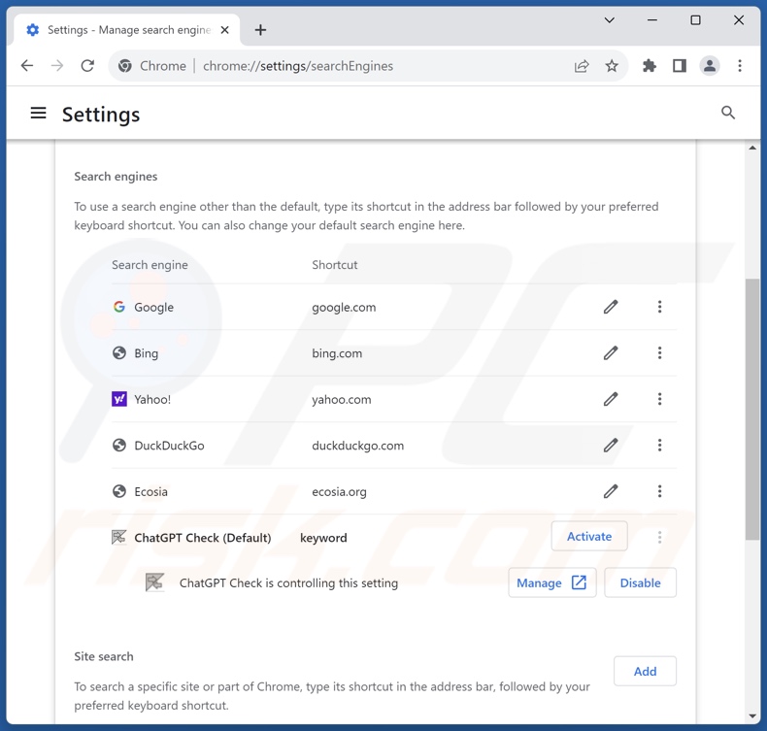Reload the settings page

[x=87, y=65]
